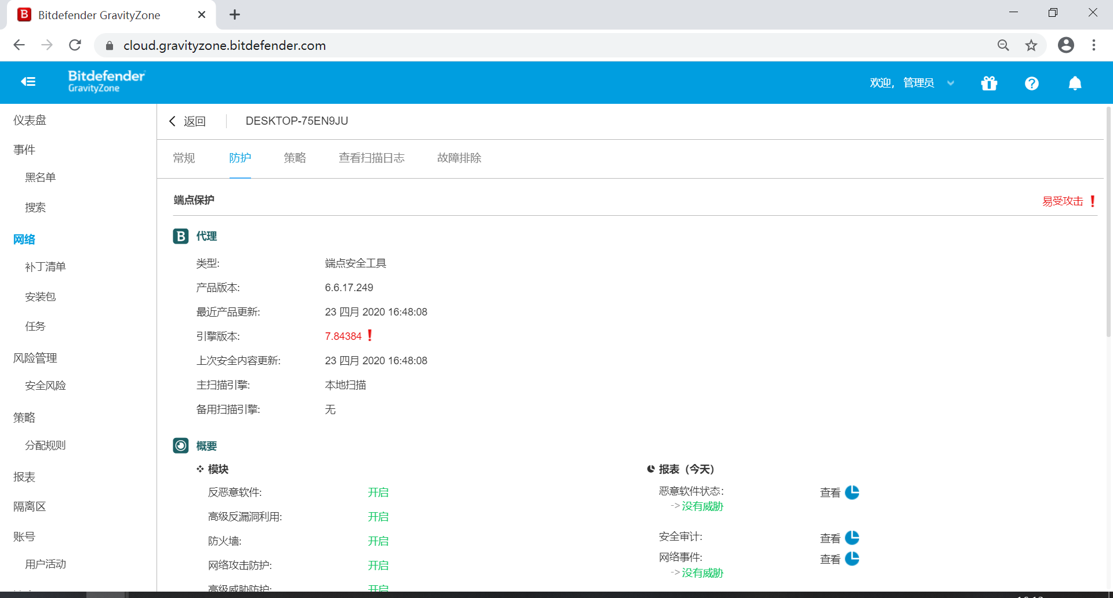
Task: Click 查看 next to 恶意软件状态
Action: (x=830, y=493)
